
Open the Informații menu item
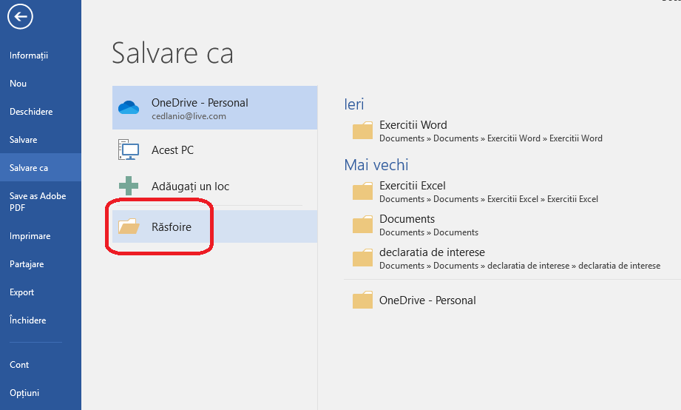click(x=29, y=56)
